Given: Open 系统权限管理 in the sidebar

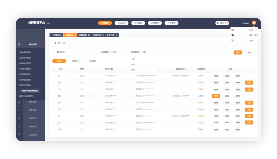Looking at the screenshot, I should [x=25, y=69].
